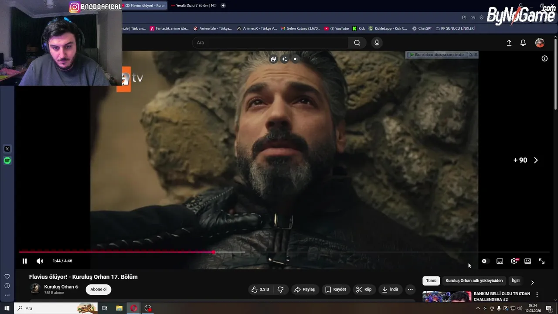Open 'Gelen Kutusu' Gmail bookmark
Image resolution: width=558 pixels, height=314 pixels.
click(x=300, y=28)
